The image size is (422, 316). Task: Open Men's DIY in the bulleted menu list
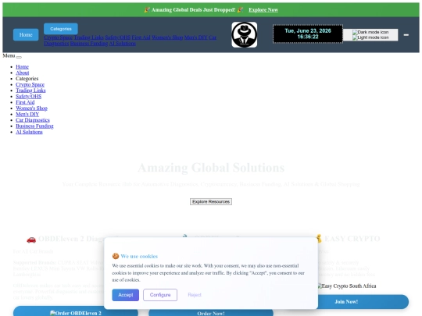[x=27, y=114]
